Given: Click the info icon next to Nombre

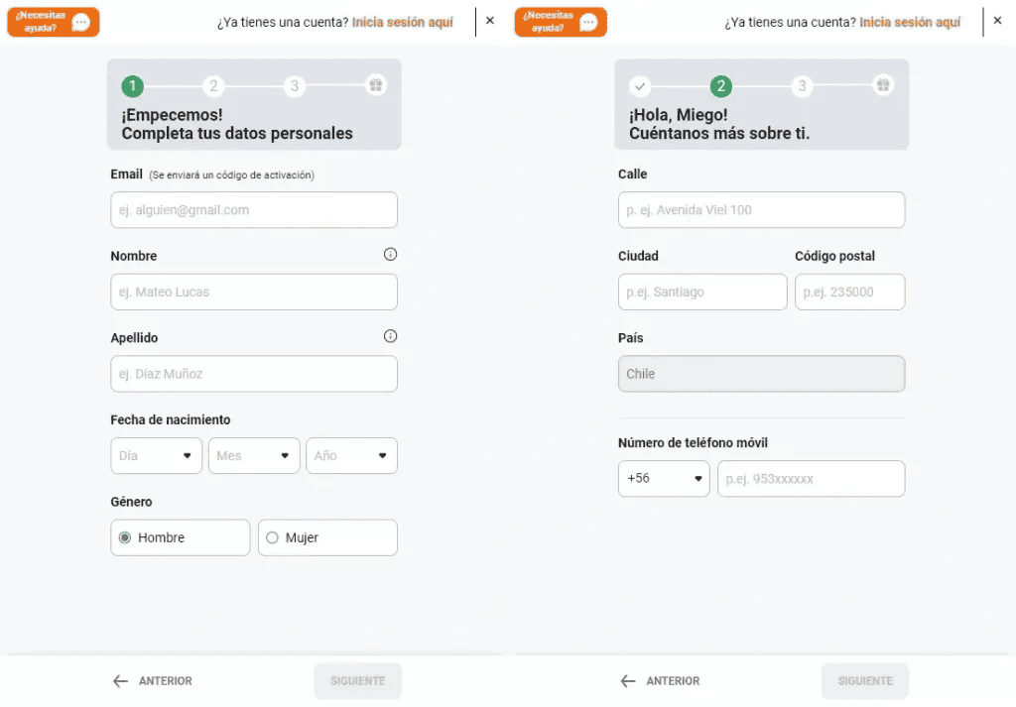Looking at the screenshot, I should click(390, 255).
